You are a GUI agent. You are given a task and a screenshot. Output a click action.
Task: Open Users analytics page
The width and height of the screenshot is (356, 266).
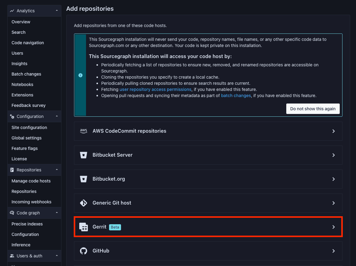pyautogui.click(x=17, y=53)
